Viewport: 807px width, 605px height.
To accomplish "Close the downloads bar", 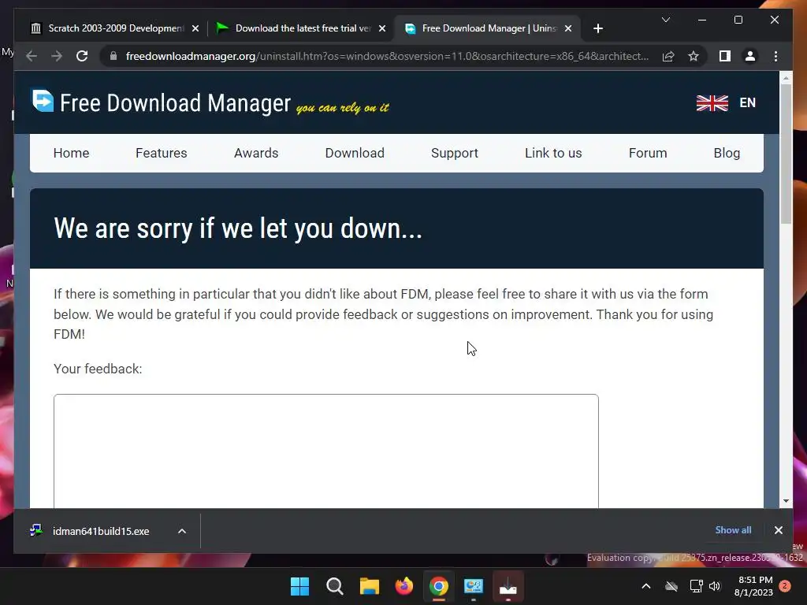I will [x=778, y=530].
